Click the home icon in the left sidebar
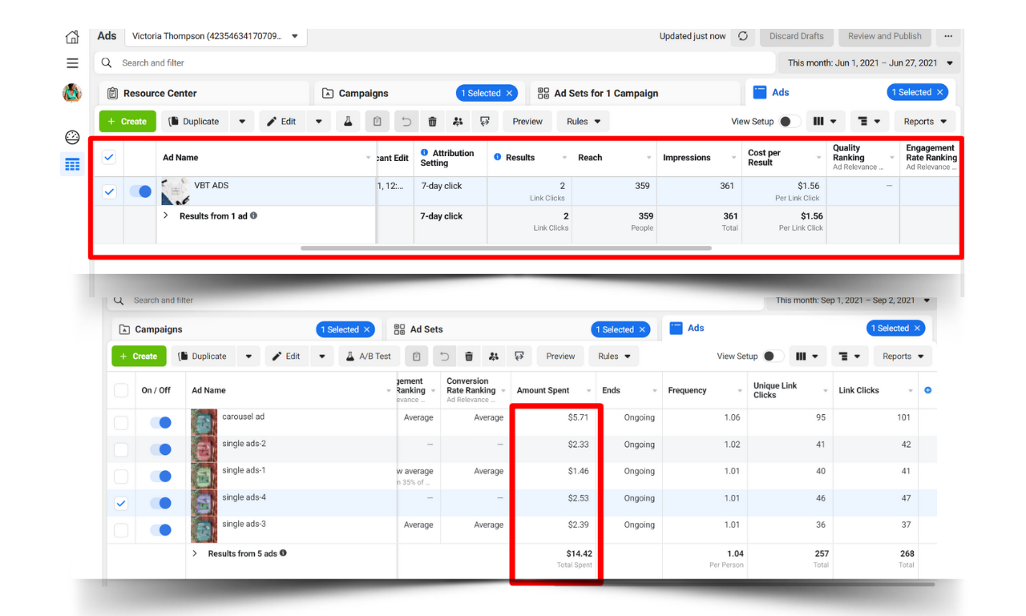The width and height of the screenshot is (1026, 616). coord(72,37)
